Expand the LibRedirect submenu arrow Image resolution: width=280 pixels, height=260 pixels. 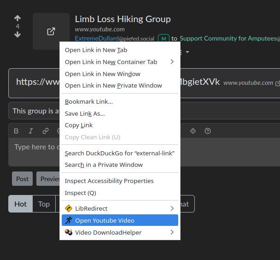pos(172,209)
